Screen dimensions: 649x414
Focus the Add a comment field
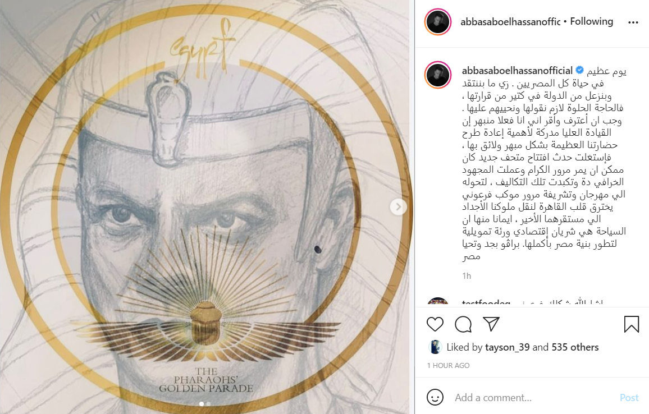pos(534,398)
